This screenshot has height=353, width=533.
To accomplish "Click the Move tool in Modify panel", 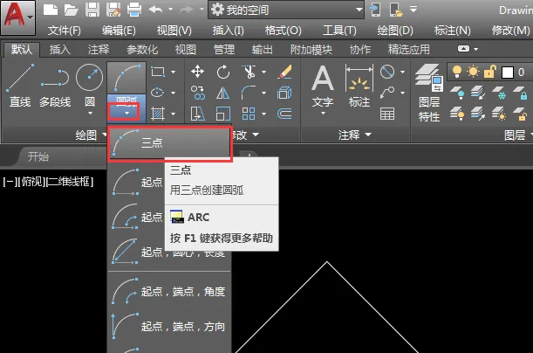I will pos(198,72).
